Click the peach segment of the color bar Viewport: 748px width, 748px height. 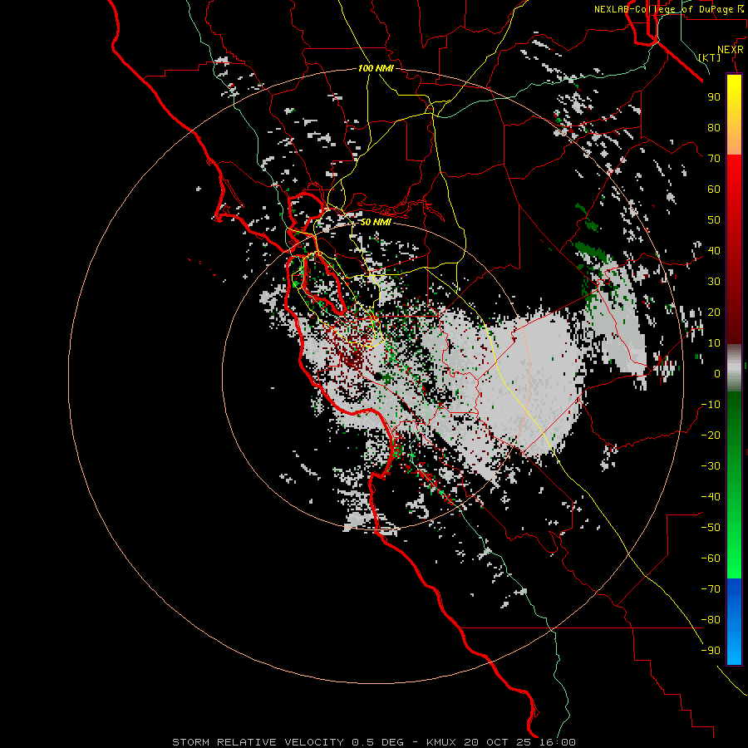click(x=734, y=142)
